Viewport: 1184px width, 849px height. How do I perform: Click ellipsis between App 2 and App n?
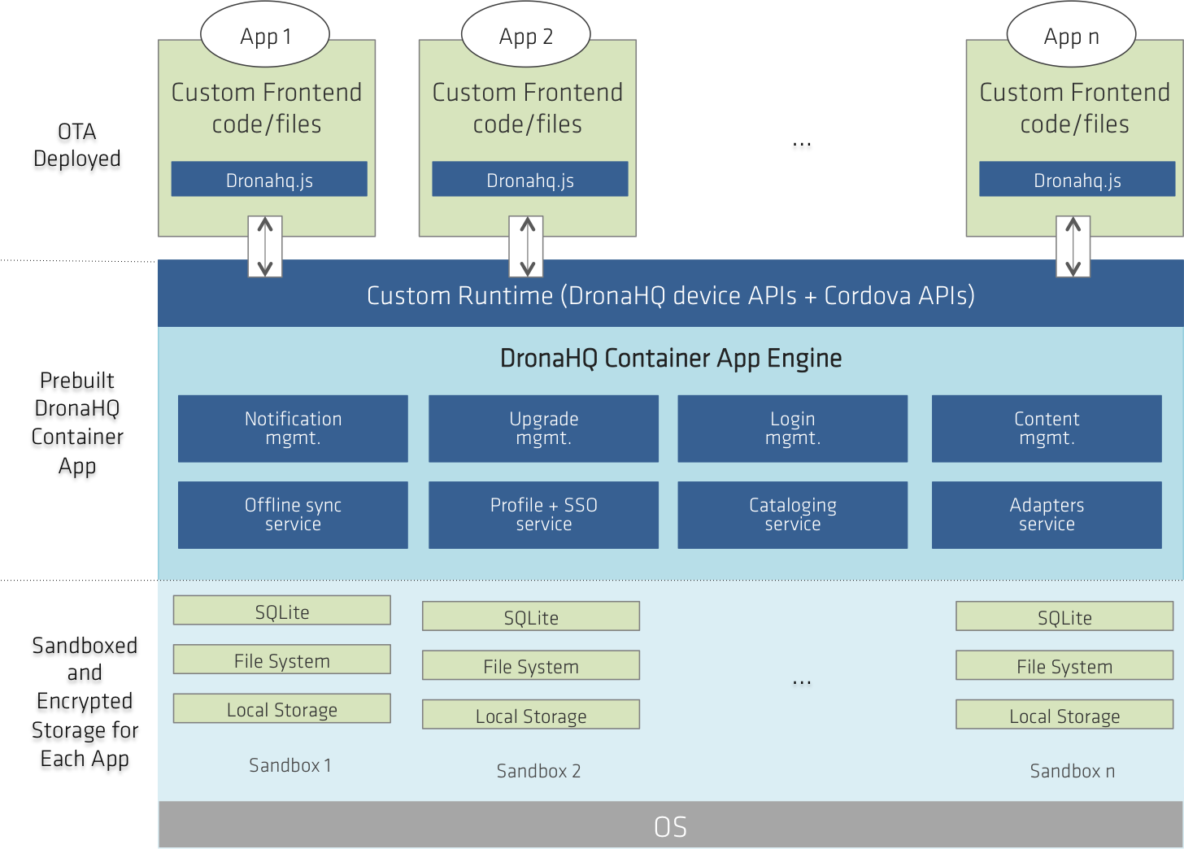[x=802, y=144]
